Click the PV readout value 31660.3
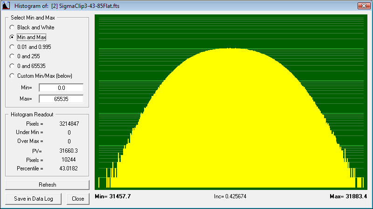 pyautogui.click(x=69, y=151)
